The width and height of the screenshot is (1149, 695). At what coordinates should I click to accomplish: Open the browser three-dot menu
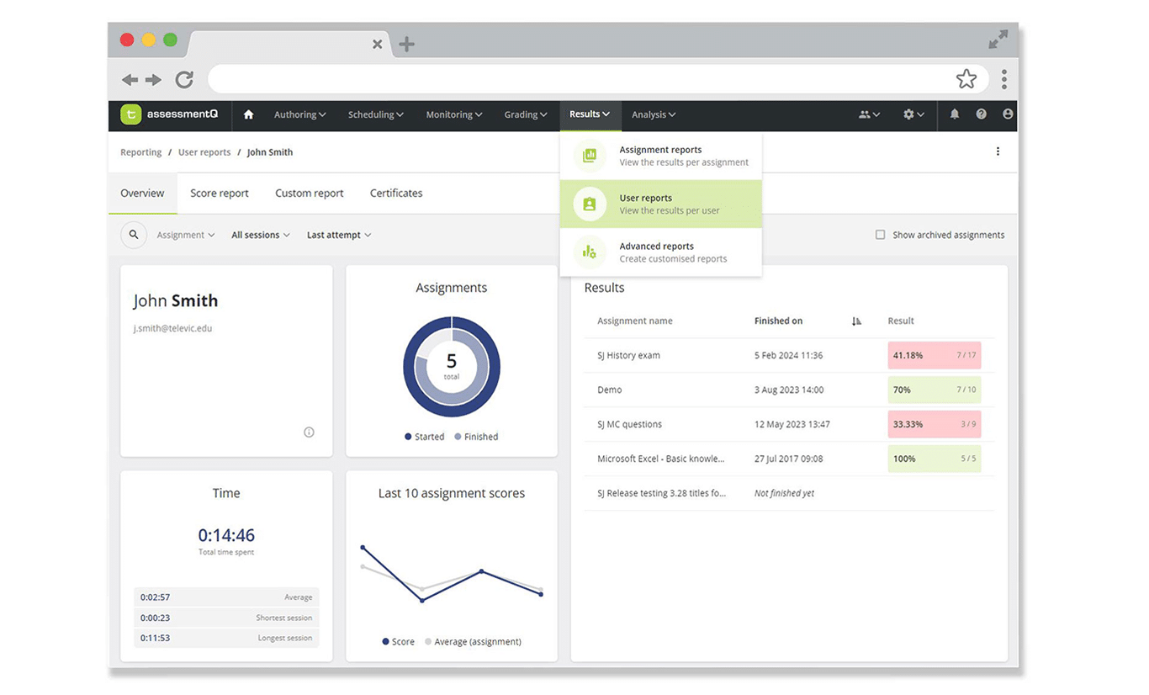(x=1003, y=79)
